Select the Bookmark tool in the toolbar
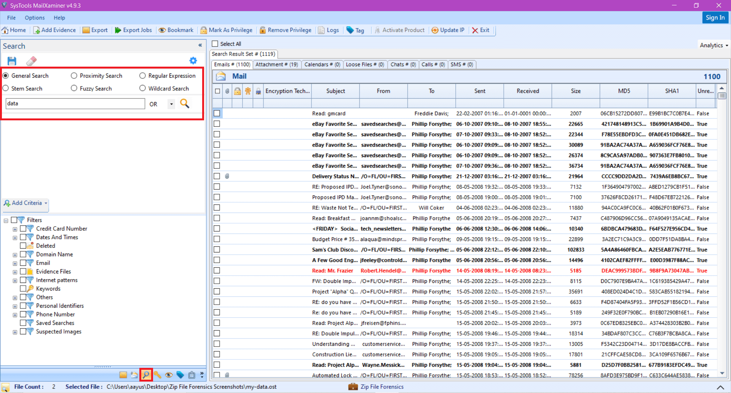 click(176, 30)
